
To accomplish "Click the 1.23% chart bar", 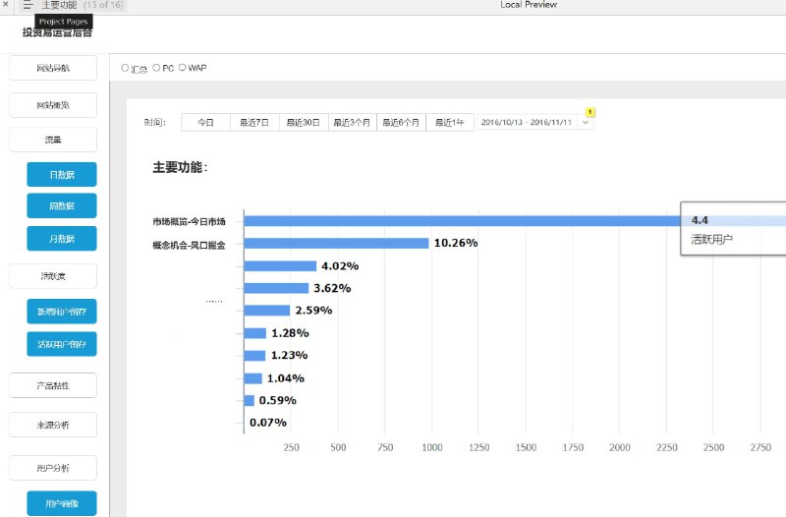I will point(254,356).
